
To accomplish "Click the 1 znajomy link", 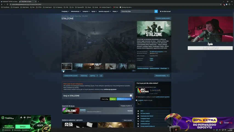I will pos(140,100).
